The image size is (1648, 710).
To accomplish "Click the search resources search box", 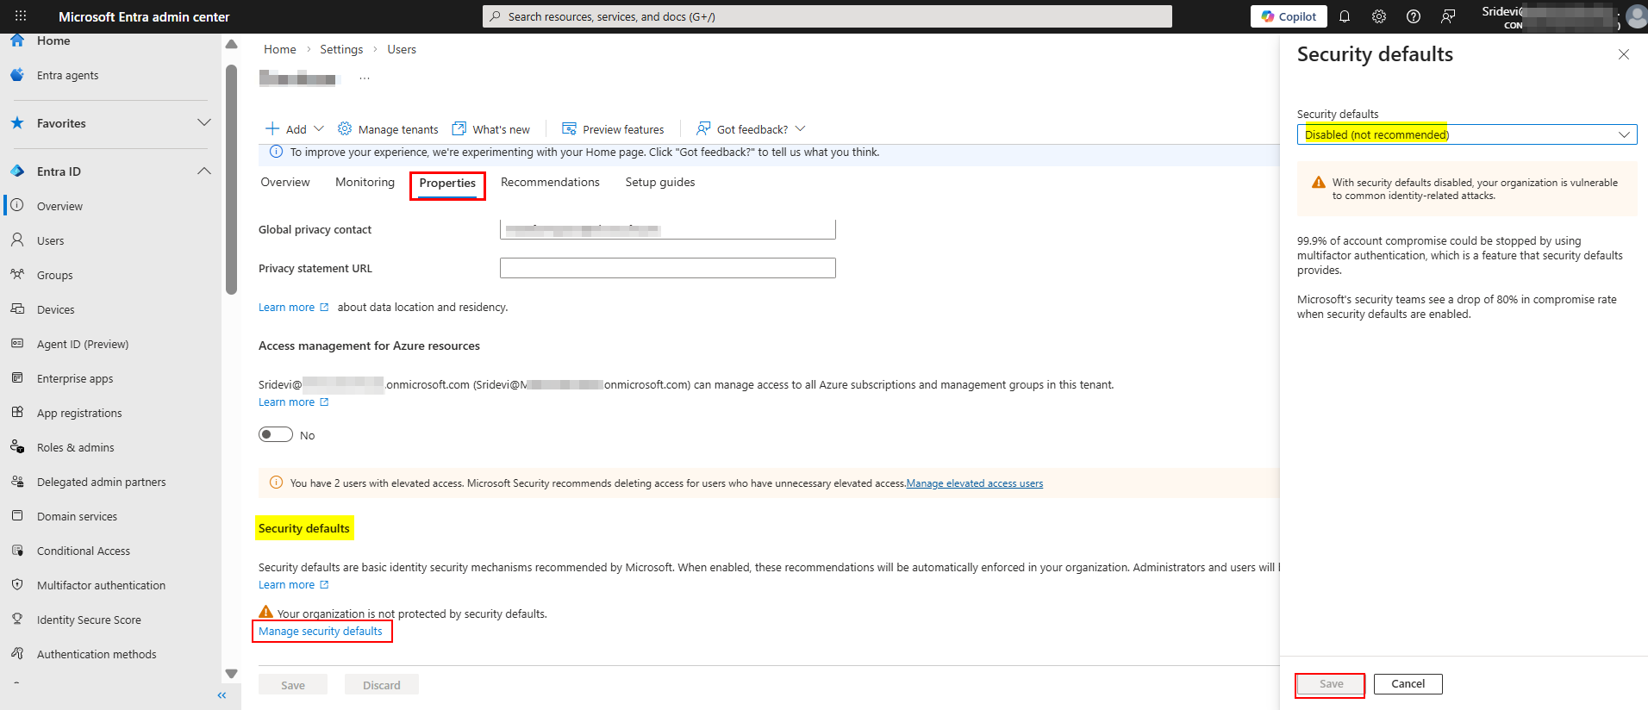I will point(827,16).
